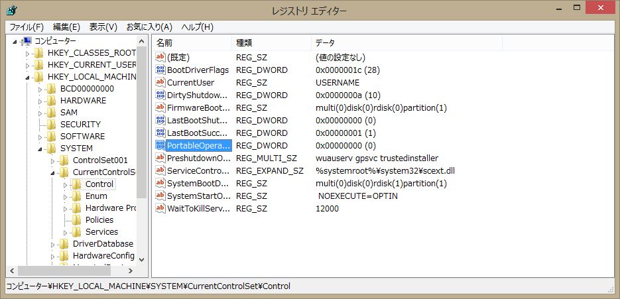Click the Enum folder icon
The image size is (620, 299).
(77, 196)
